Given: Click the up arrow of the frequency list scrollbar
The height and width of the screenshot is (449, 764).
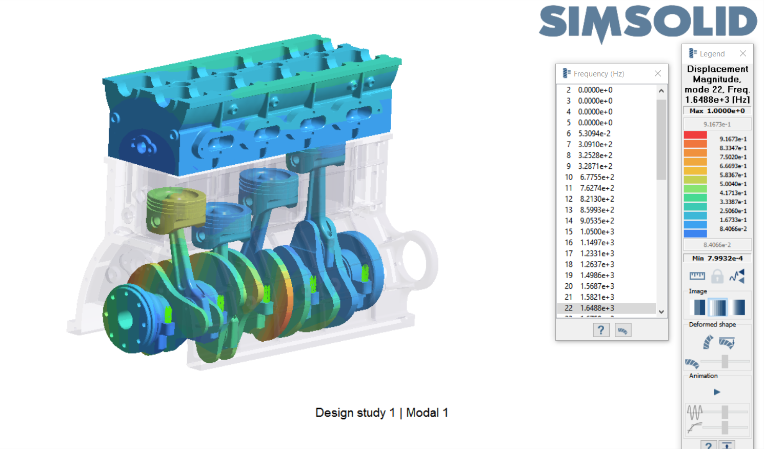Looking at the screenshot, I should click(x=661, y=91).
